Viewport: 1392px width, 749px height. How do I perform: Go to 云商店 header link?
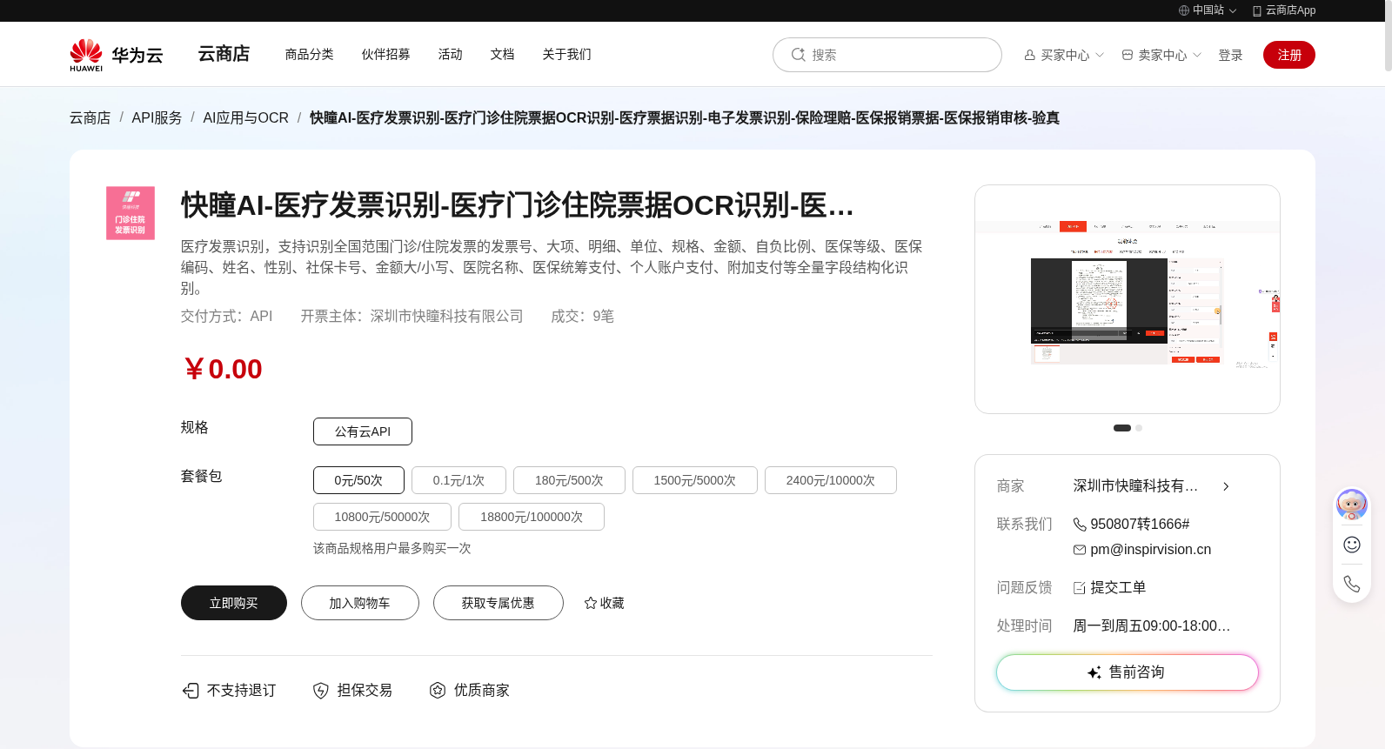tap(224, 54)
